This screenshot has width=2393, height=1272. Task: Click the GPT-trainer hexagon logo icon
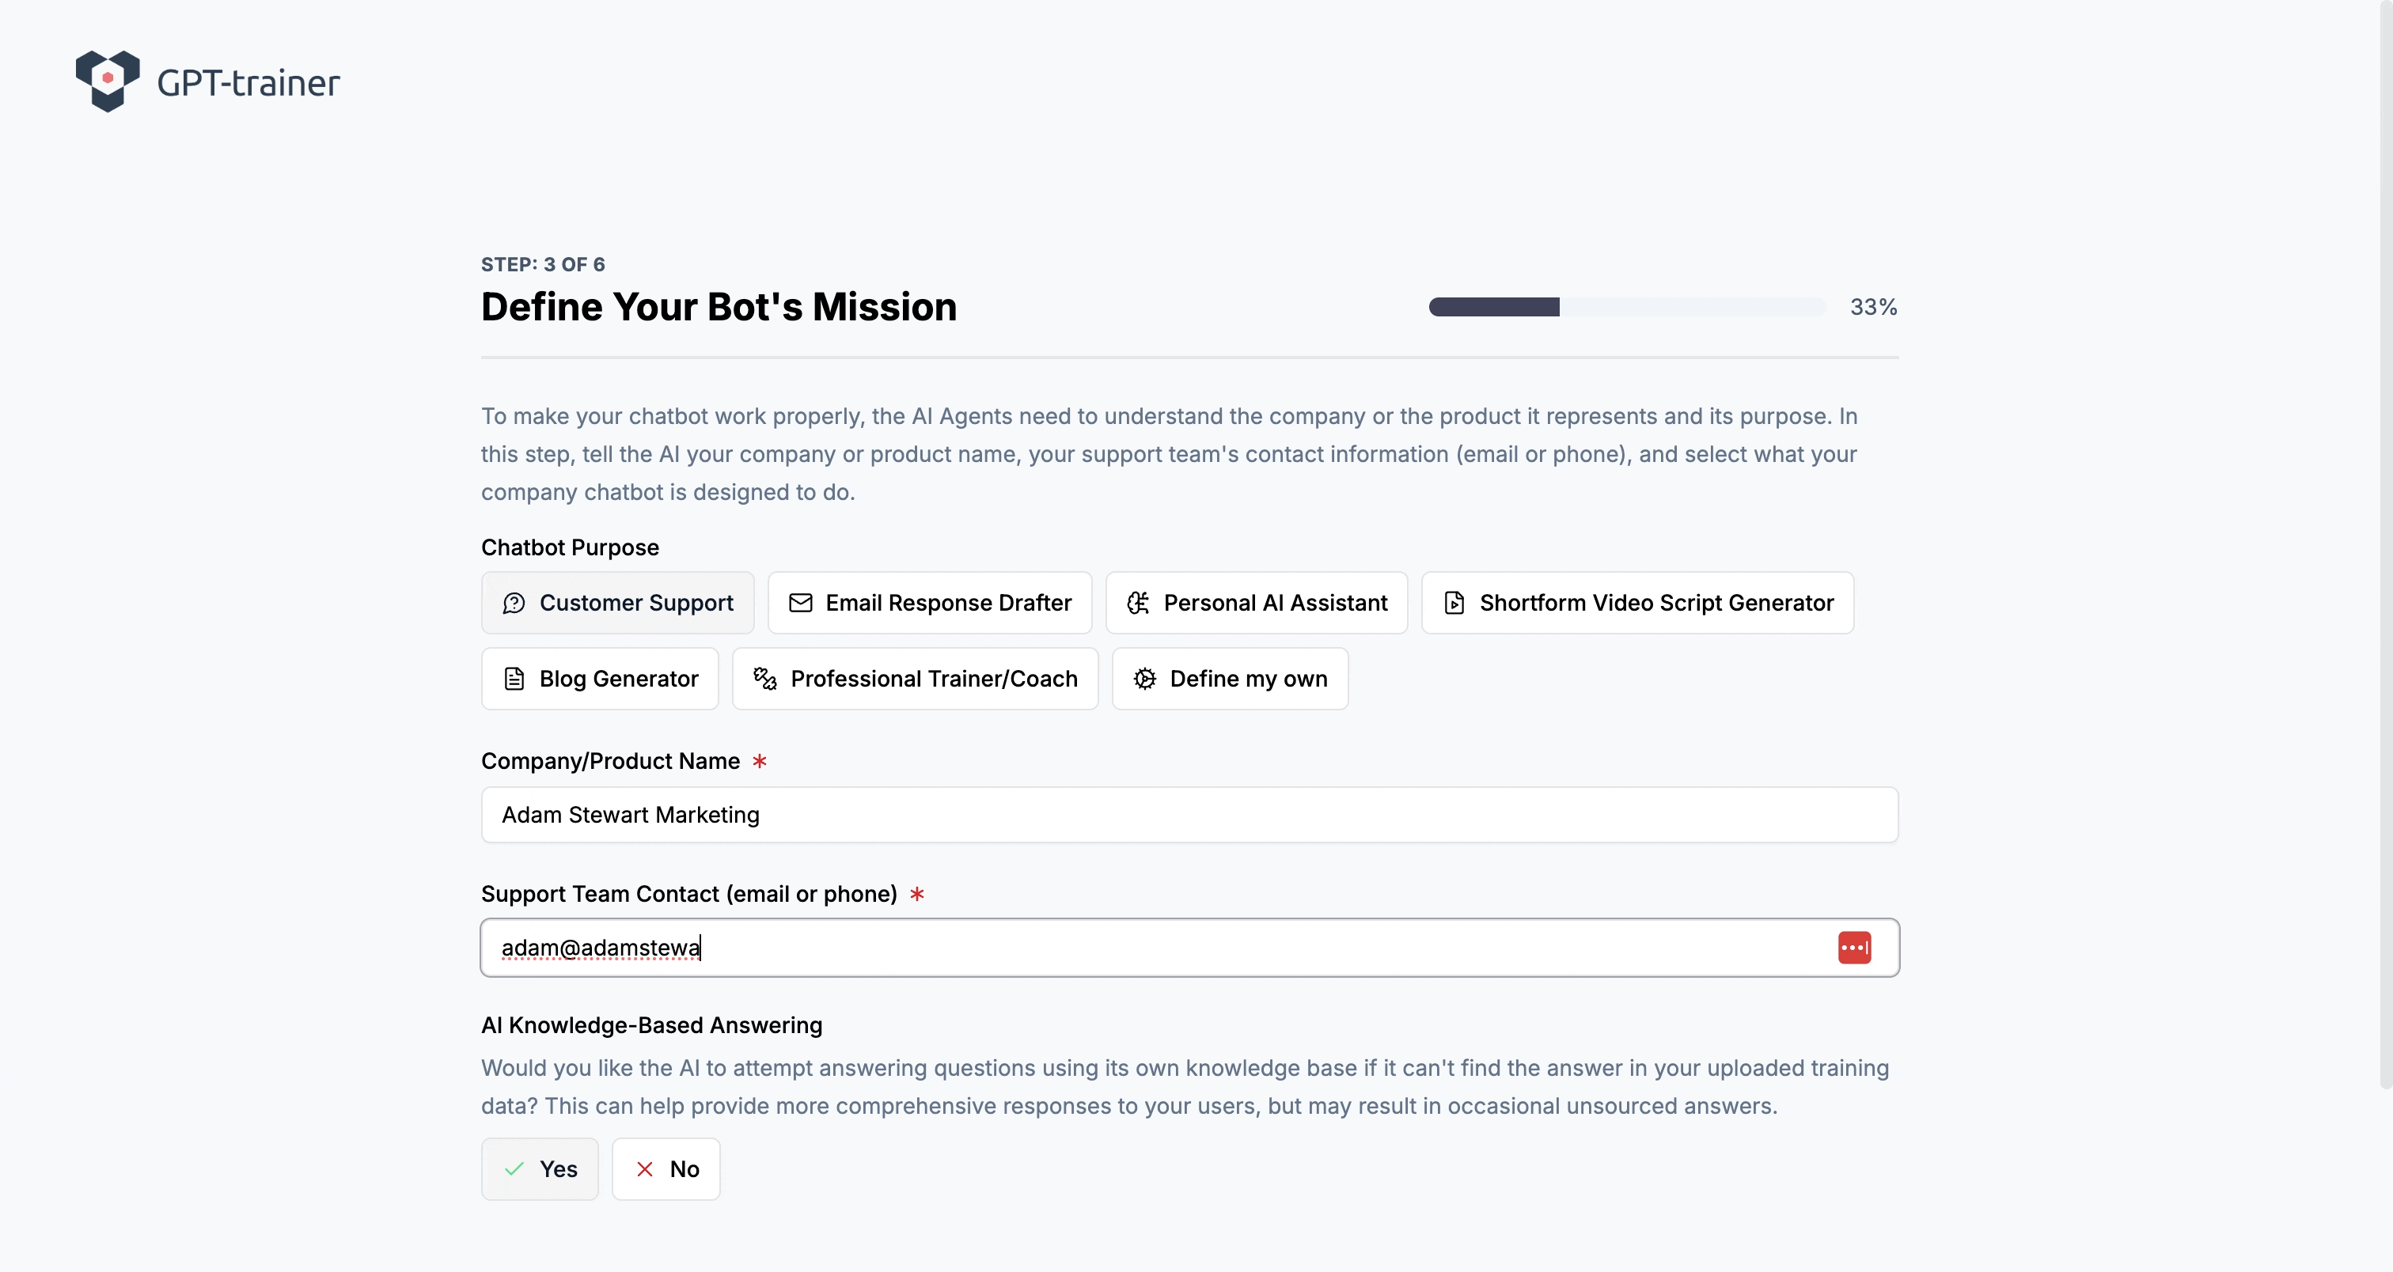[x=108, y=81]
